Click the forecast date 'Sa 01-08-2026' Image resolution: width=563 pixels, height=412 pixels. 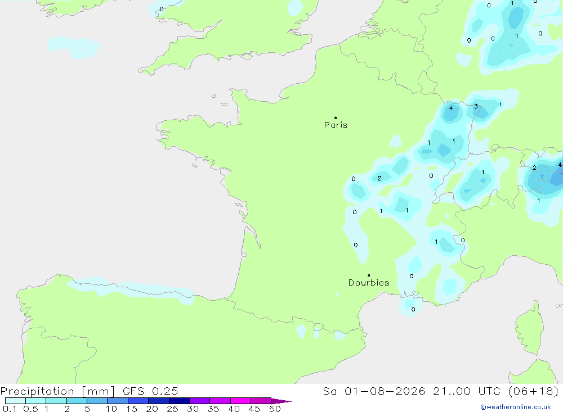coord(374,391)
